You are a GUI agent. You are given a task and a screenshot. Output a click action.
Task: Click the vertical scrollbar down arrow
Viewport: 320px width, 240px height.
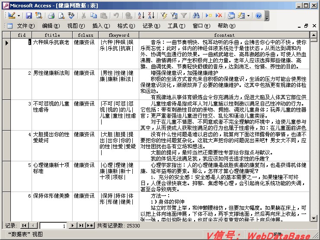314,218
